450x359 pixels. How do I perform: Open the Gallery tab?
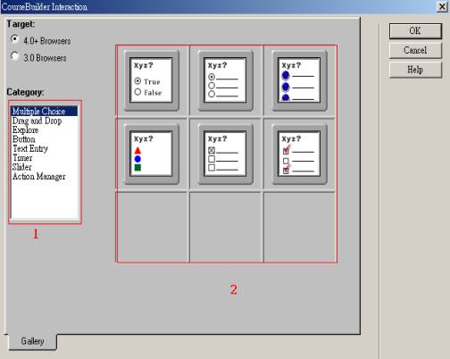pos(32,341)
